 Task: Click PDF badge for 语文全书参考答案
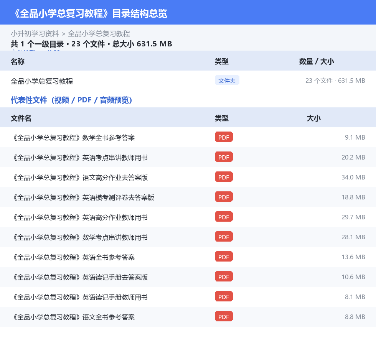(224, 316)
